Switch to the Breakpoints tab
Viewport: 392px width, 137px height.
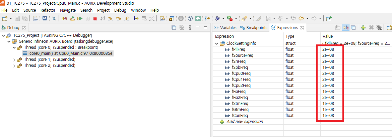[254, 27]
